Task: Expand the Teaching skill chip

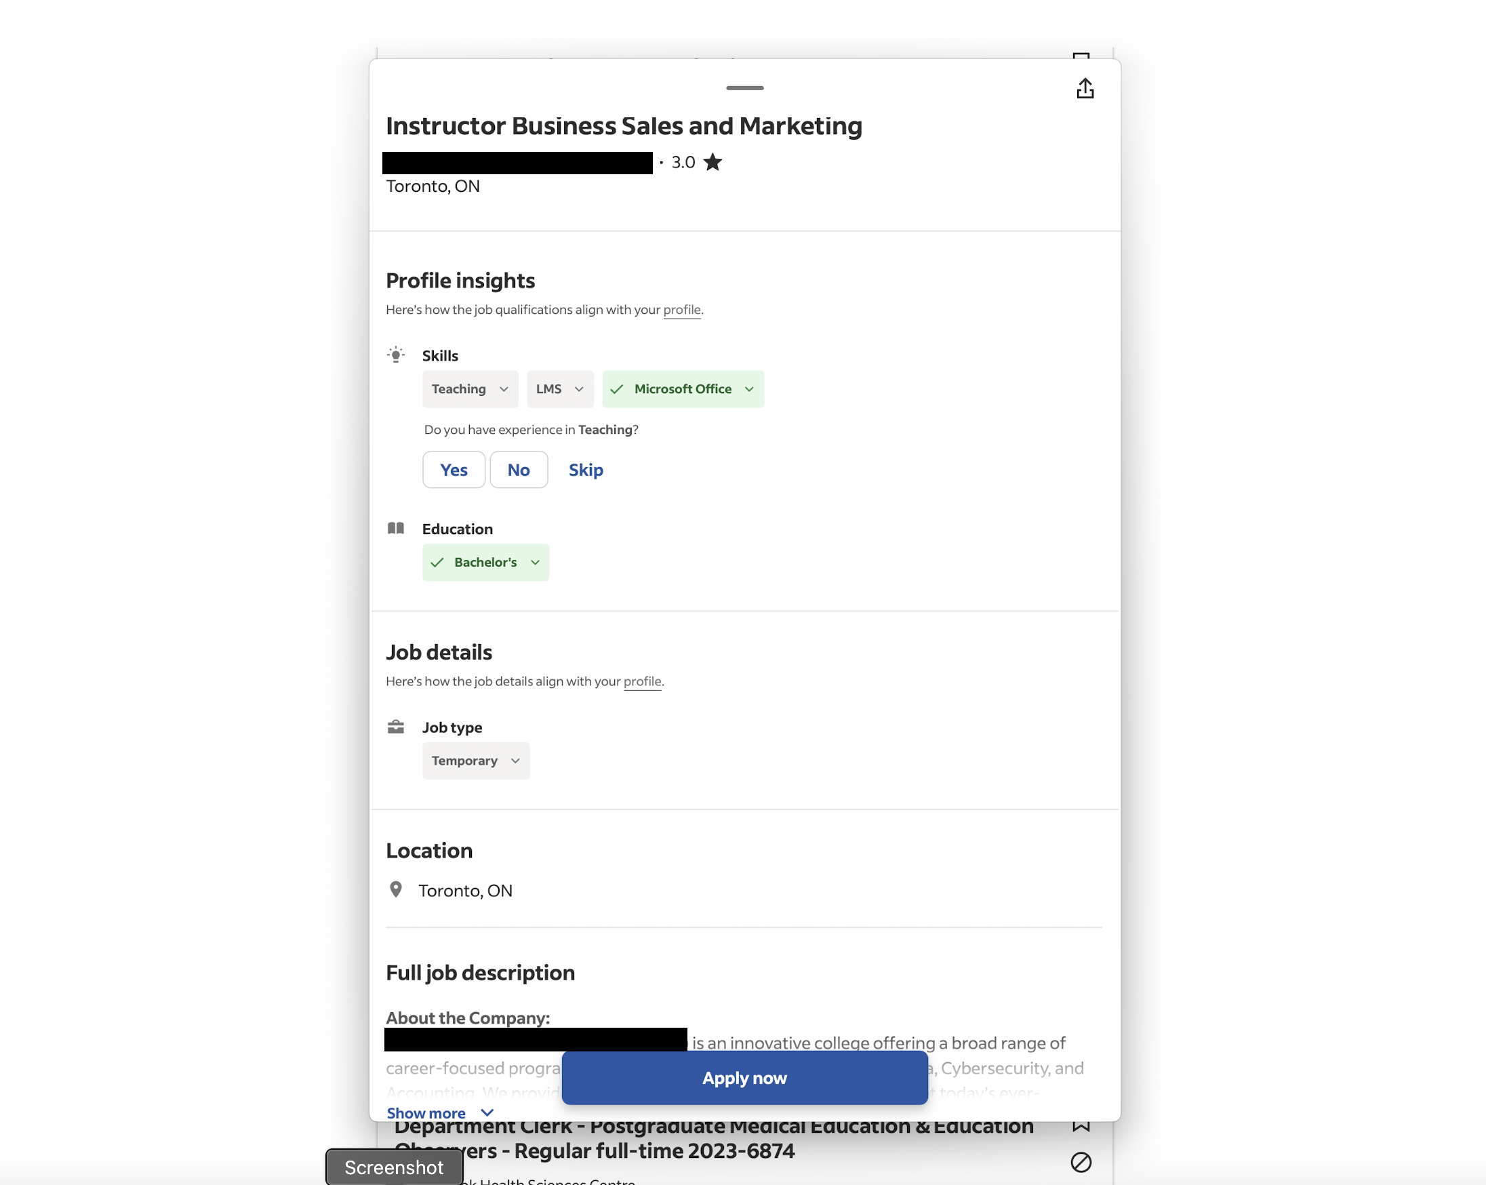Action: pyautogui.click(x=470, y=389)
